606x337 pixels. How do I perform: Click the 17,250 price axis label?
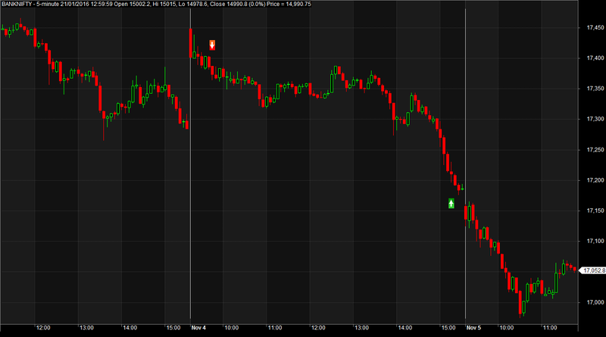click(x=595, y=149)
